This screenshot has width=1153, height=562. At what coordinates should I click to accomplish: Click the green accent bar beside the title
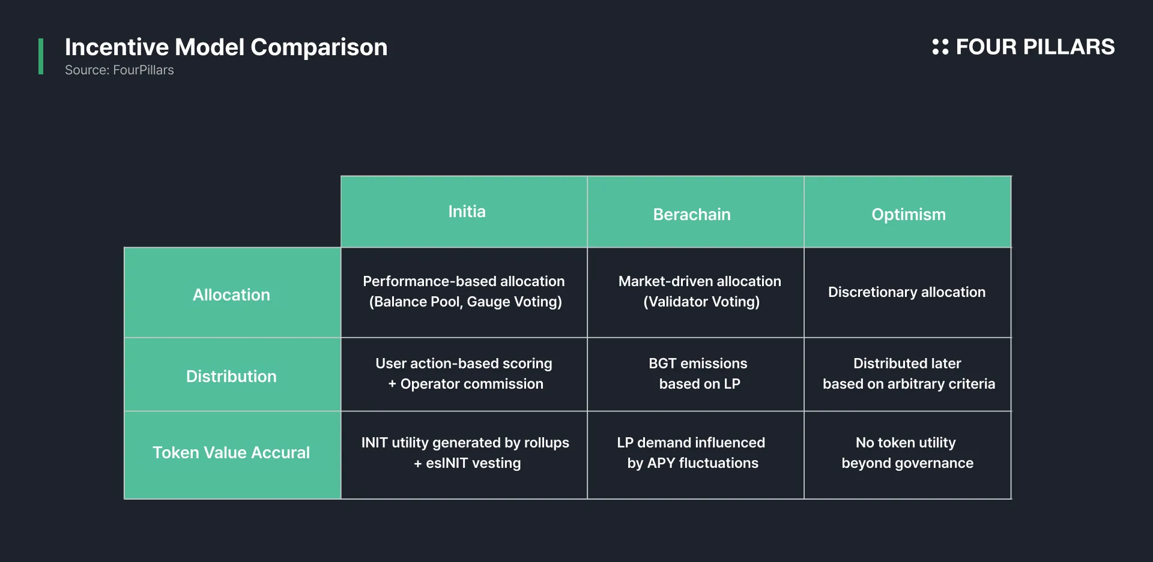click(41, 56)
